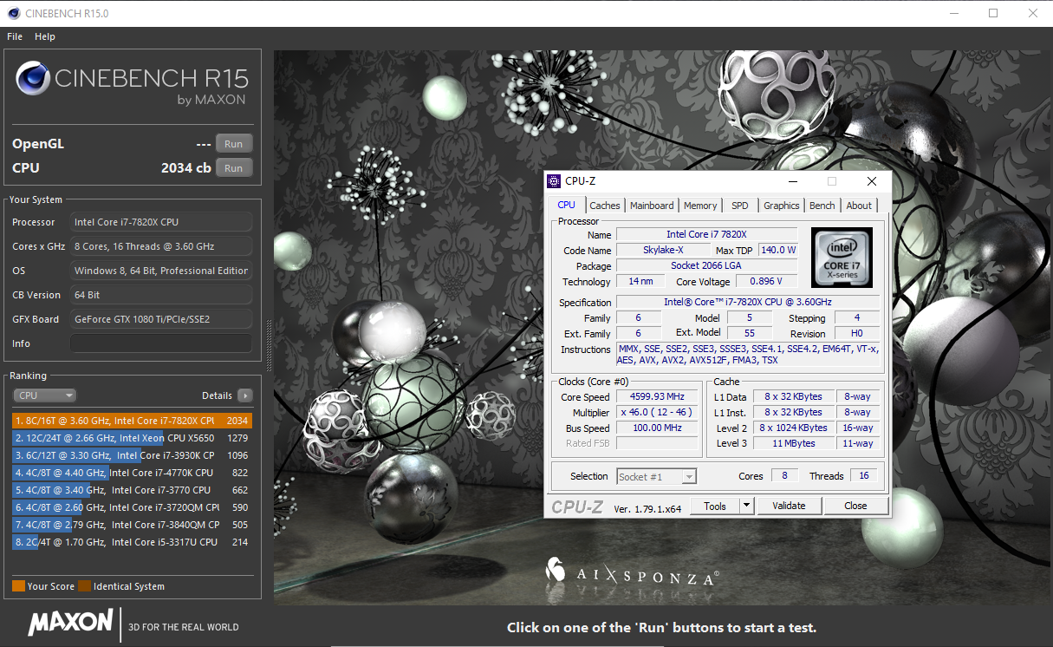Click the Bus Speed value 100.00 MHz
1053x647 pixels.
coord(657,428)
